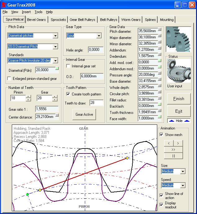Click the Finish button
This screenshot has width=197, height=214.
179,99
